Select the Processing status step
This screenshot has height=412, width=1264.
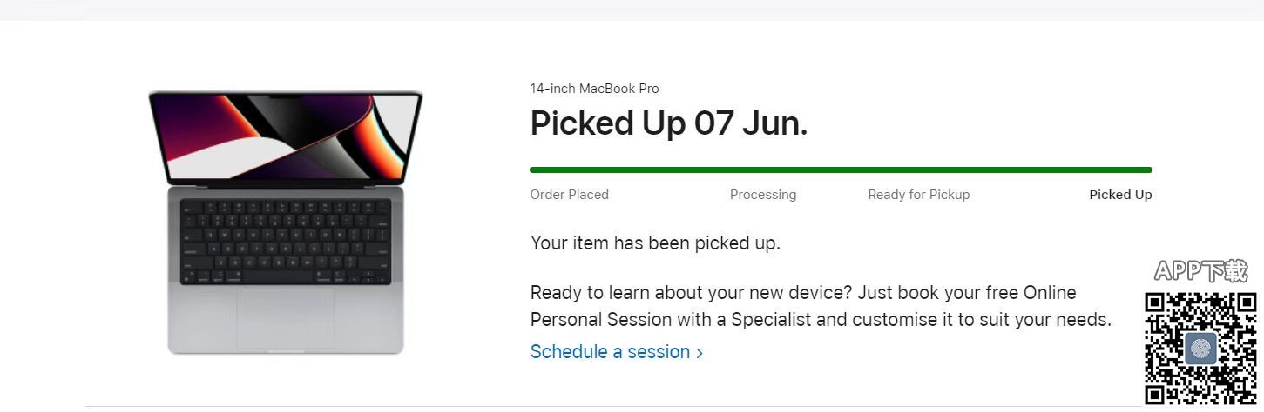pyautogui.click(x=763, y=195)
